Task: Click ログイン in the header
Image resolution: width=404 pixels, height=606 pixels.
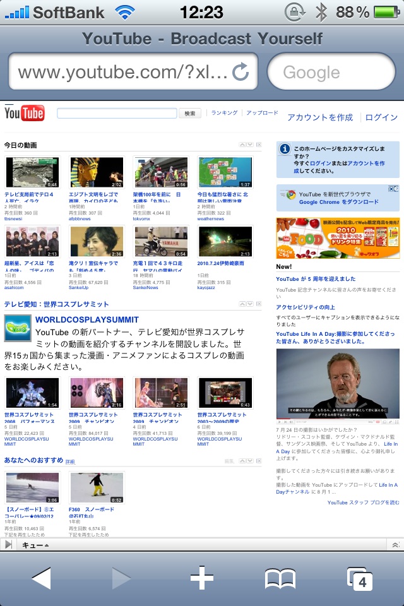Action: tap(381, 117)
